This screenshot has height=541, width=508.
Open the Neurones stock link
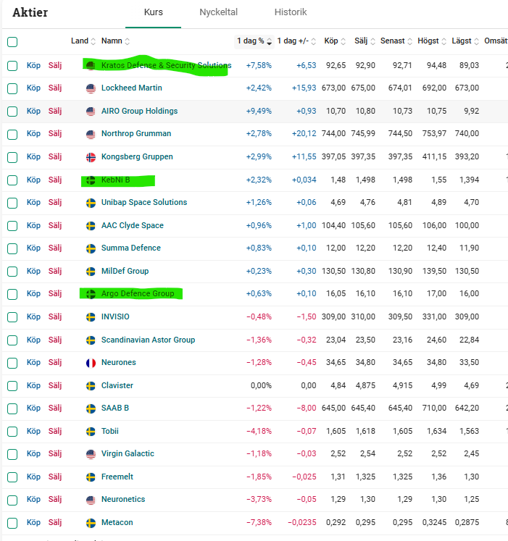pos(118,362)
